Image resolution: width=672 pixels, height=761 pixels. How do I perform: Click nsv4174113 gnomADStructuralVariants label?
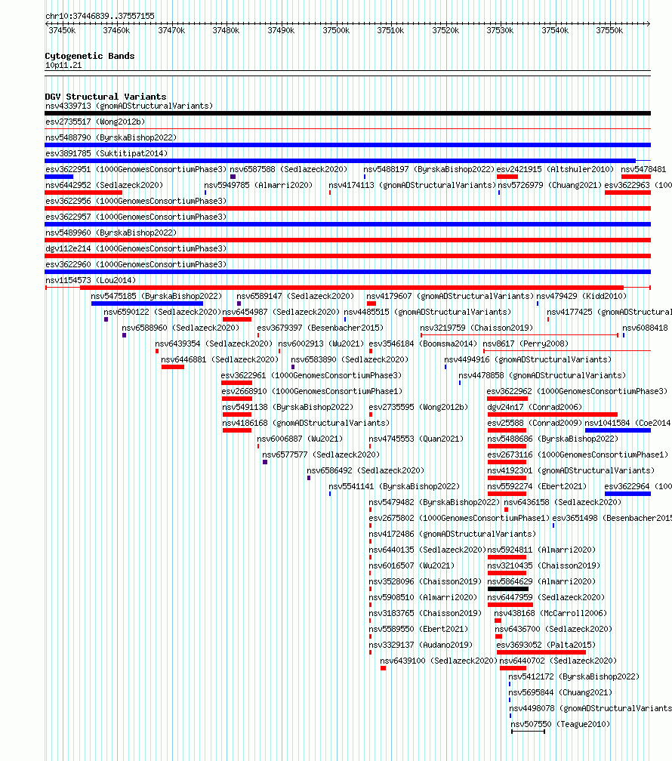tap(412, 186)
